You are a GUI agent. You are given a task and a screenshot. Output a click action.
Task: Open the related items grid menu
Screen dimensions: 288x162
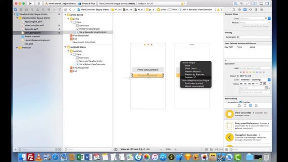(66, 9)
